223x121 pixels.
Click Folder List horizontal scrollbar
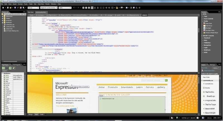tap(14, 61)
